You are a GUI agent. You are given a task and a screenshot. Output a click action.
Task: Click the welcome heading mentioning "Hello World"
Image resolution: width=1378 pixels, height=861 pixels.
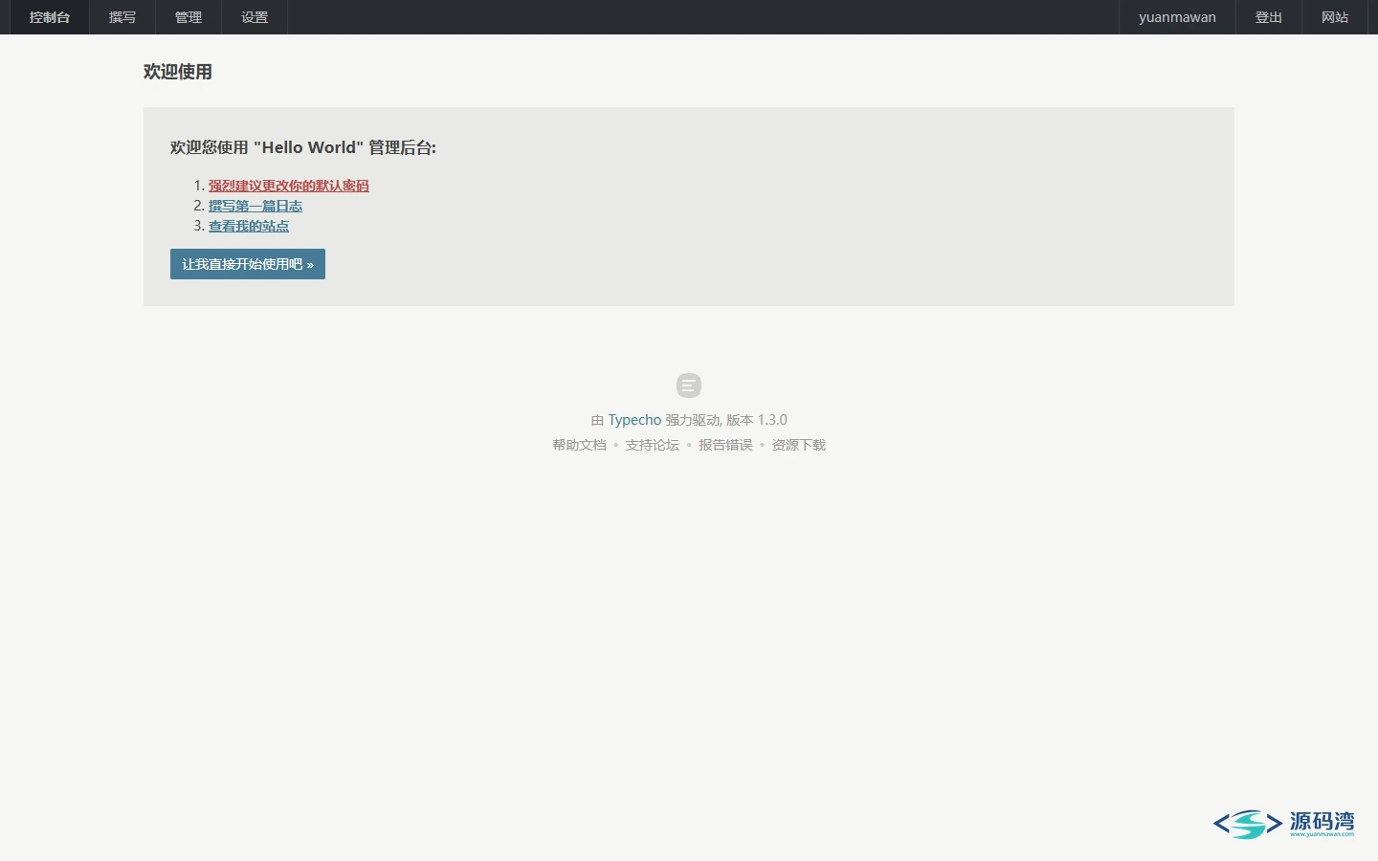303,147
